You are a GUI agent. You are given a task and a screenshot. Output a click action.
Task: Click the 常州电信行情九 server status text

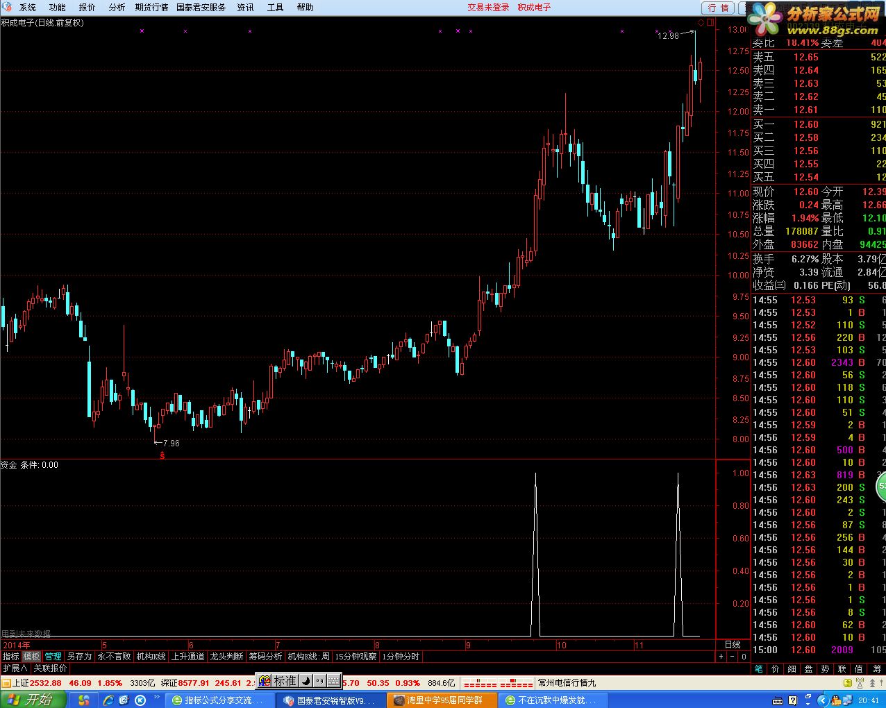tap(567, 683)
